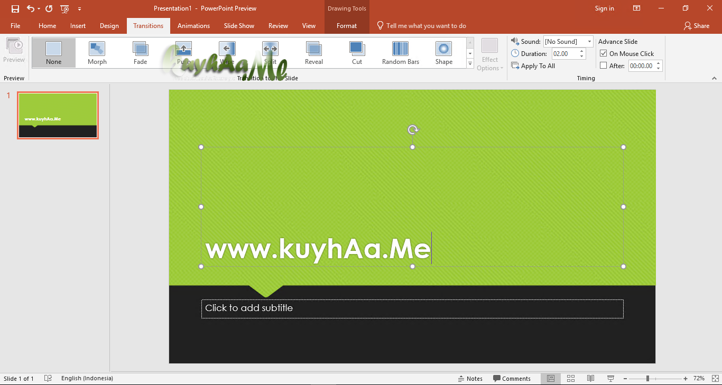Select slide 1 thumbnail
Screen dimensions: 722x385
(x=58, y=115)
